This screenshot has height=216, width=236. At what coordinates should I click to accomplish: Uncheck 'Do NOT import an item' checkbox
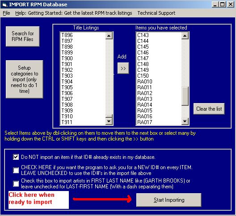[16, 157]
